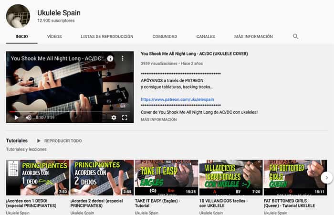Click 'APÓYANOS a través de PATREON' description text

tap(172, 81)
